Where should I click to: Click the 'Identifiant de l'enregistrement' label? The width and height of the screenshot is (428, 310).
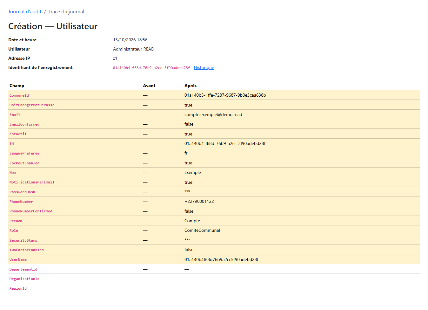40,67
